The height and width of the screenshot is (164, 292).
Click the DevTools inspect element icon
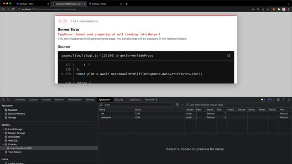pyautogui.click(x=3, y=100)
